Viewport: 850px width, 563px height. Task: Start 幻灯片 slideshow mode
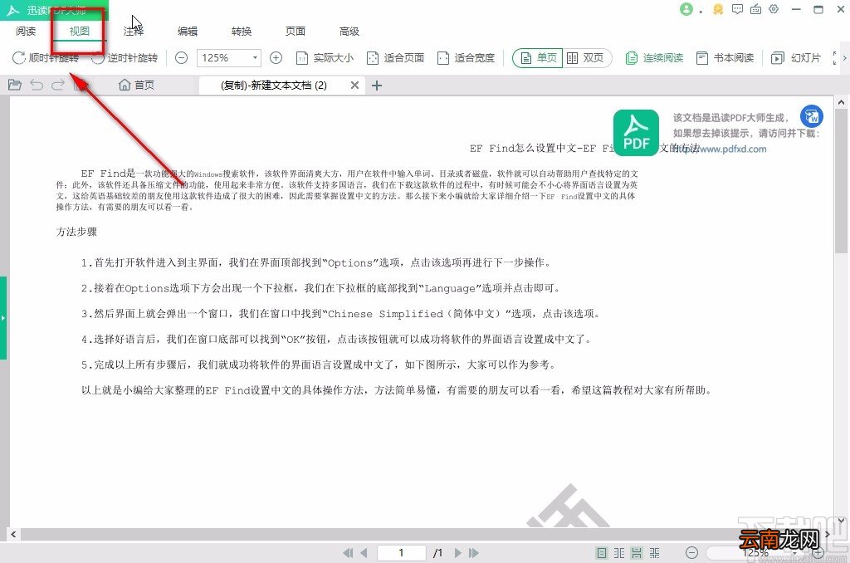(796, 57)
